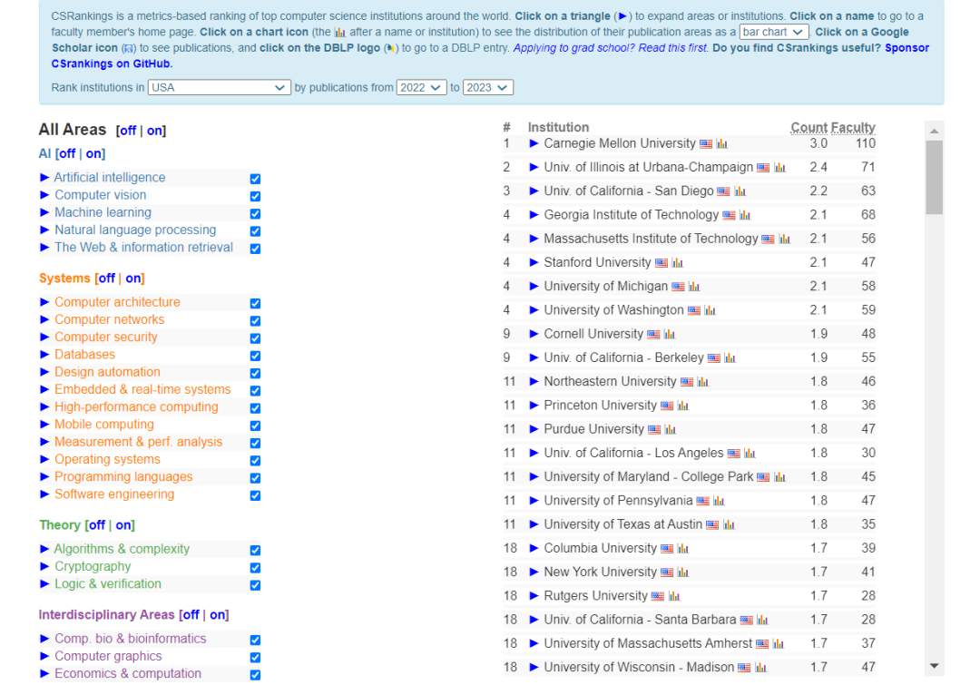Open University of Washington chart icon
Screen dimensions: 980x685
coord(710,310)
